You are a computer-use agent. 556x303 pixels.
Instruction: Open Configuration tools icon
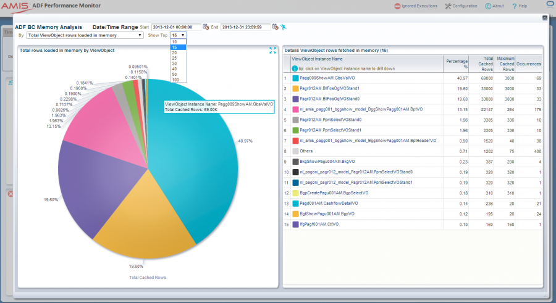449,6
